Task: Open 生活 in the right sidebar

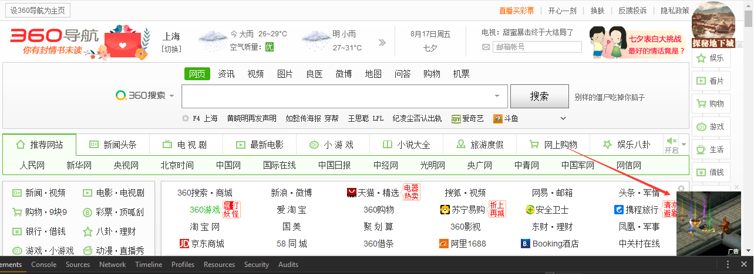Action: click(x=711, y=149)
